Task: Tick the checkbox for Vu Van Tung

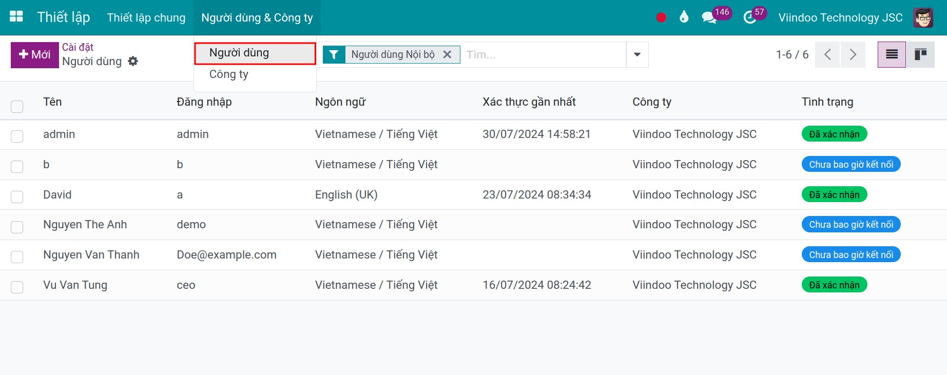Action: click(17, 287)
